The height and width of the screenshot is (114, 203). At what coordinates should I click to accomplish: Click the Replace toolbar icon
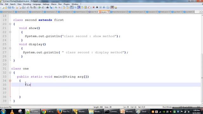click(x=51, y=8)
